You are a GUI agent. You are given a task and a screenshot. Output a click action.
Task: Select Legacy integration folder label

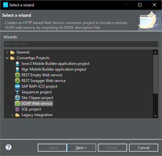click(37, 115)
